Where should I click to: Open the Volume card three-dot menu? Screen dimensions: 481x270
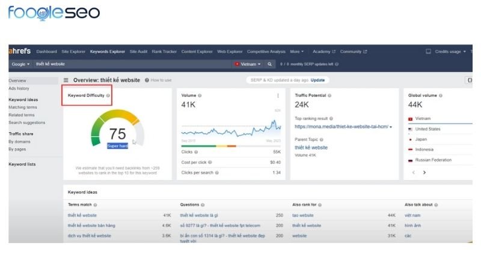tap(278, 96)
